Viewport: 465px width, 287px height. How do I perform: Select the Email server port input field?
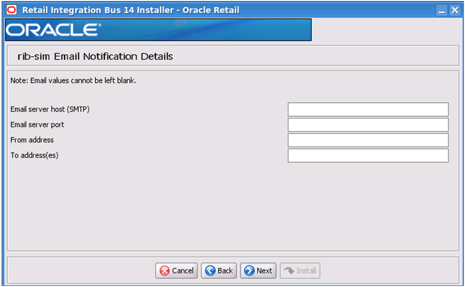coord(368,125)
